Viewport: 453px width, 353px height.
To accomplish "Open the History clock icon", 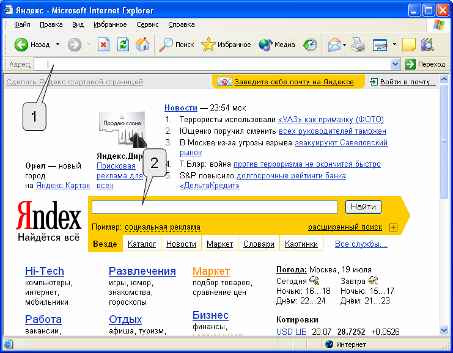I will click(310, 45).
